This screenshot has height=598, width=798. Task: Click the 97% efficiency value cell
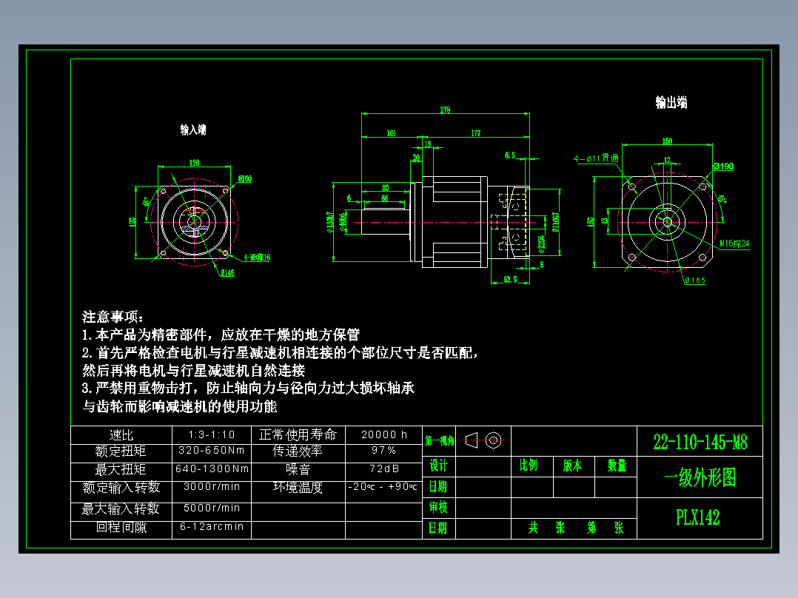coord(382,451)
